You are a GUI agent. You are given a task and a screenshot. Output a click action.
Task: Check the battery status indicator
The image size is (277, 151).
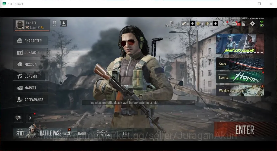262,25
